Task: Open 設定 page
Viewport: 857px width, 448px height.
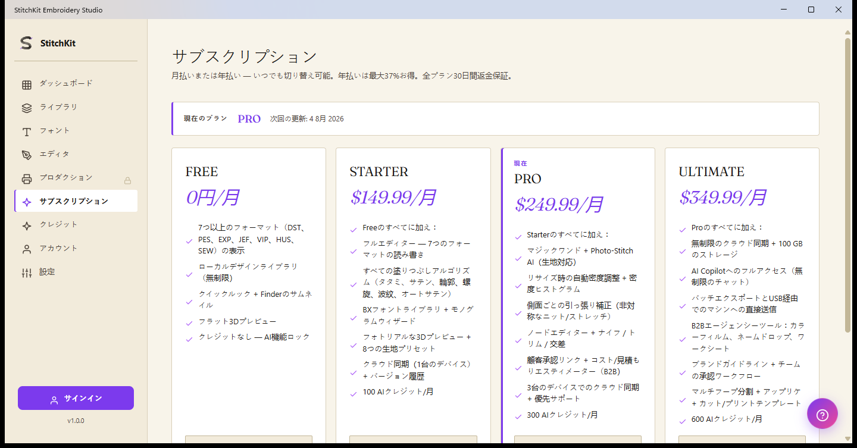Action: coord(76,272)
